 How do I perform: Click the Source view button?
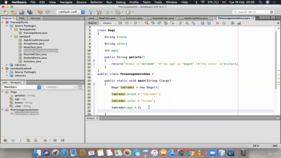click(x=92, y=23)
